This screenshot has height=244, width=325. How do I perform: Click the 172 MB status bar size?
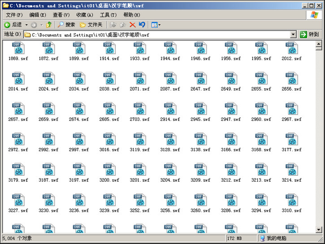[x=234, y=239]
